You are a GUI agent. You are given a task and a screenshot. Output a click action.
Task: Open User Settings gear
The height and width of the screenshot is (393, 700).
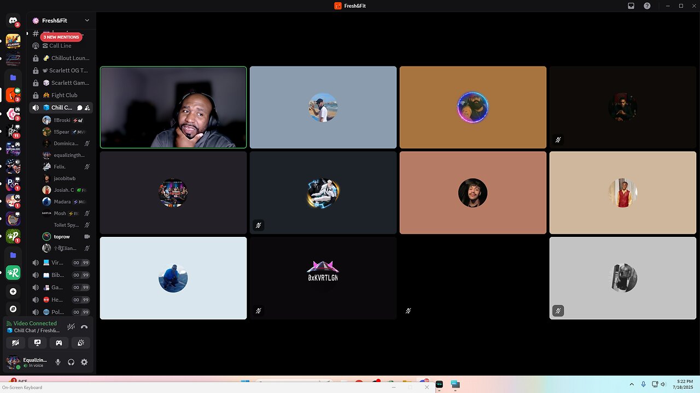pos(84,362)
